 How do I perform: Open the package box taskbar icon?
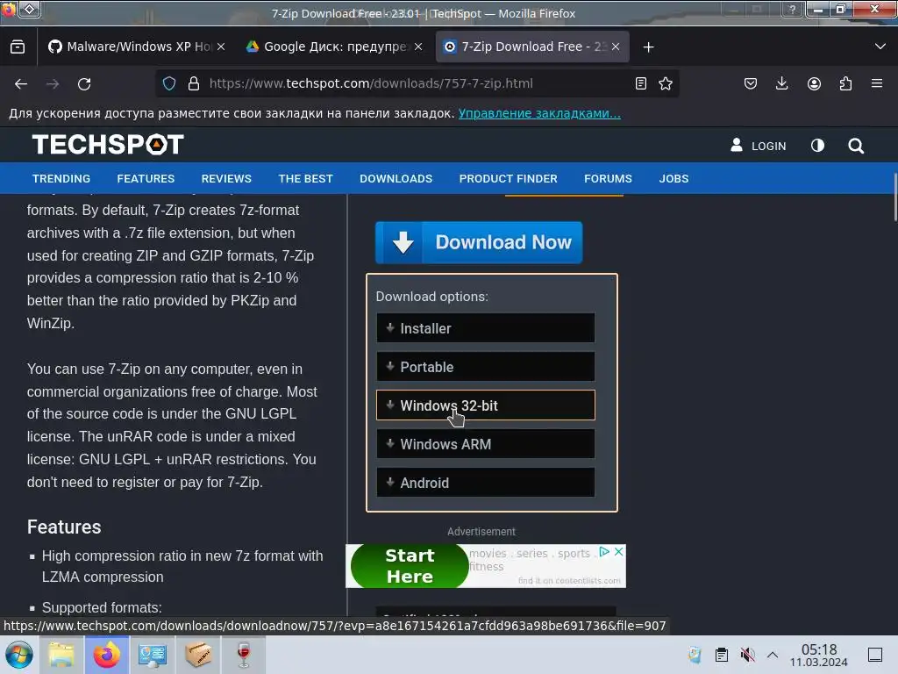point(198,655)
